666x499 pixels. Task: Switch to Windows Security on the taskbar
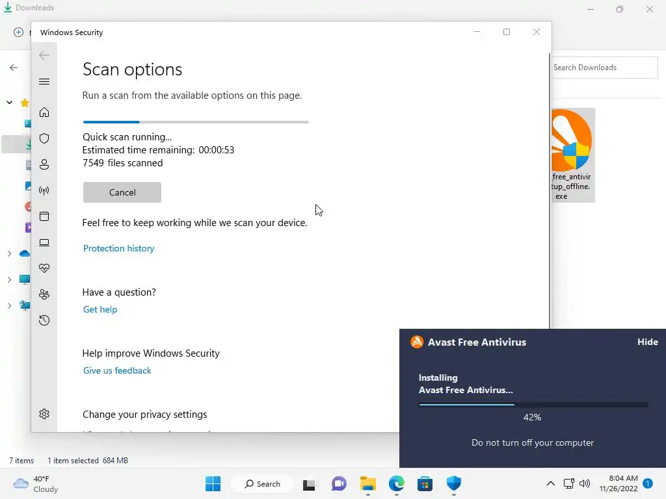453,483
